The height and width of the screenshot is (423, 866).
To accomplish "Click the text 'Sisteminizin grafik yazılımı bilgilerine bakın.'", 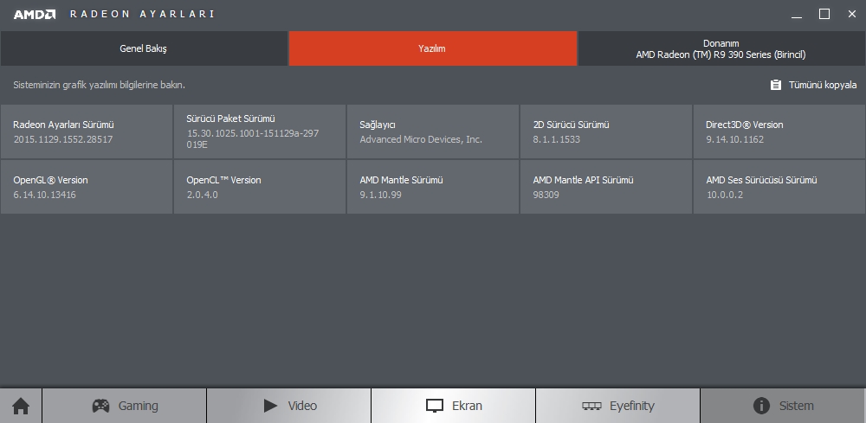I will click(x=99, y=85).
